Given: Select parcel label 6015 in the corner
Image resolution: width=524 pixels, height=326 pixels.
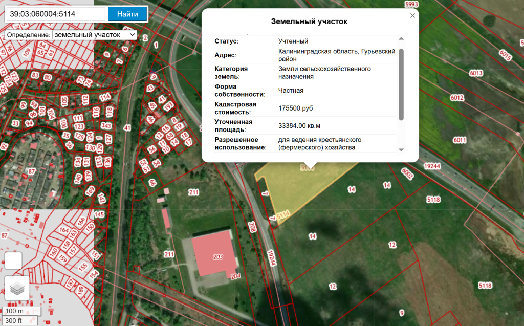Looking at the screenshot, I should [505, 55].
